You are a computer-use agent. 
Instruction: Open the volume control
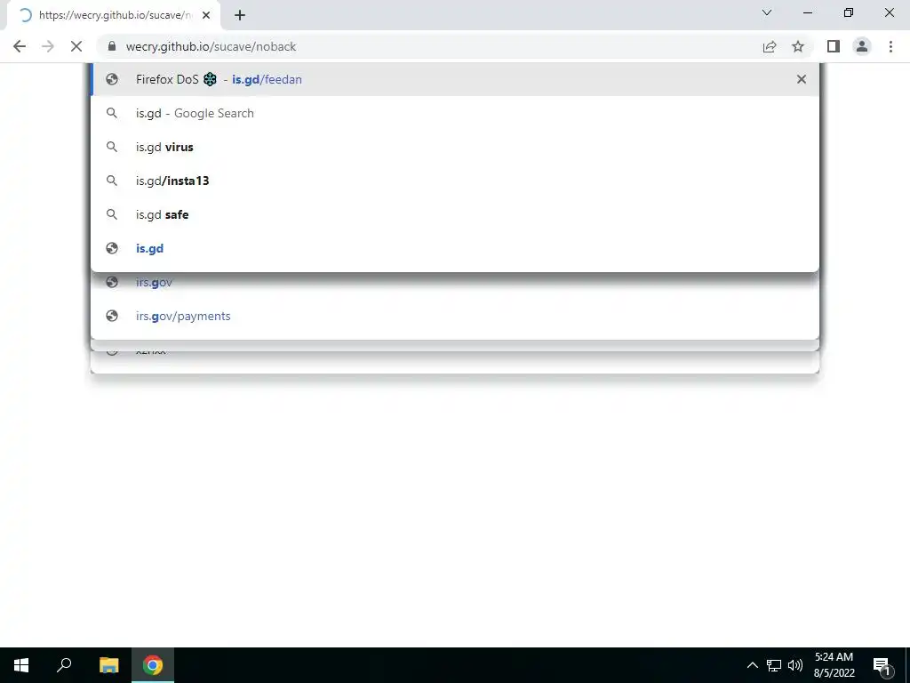[x=795, y=665]
